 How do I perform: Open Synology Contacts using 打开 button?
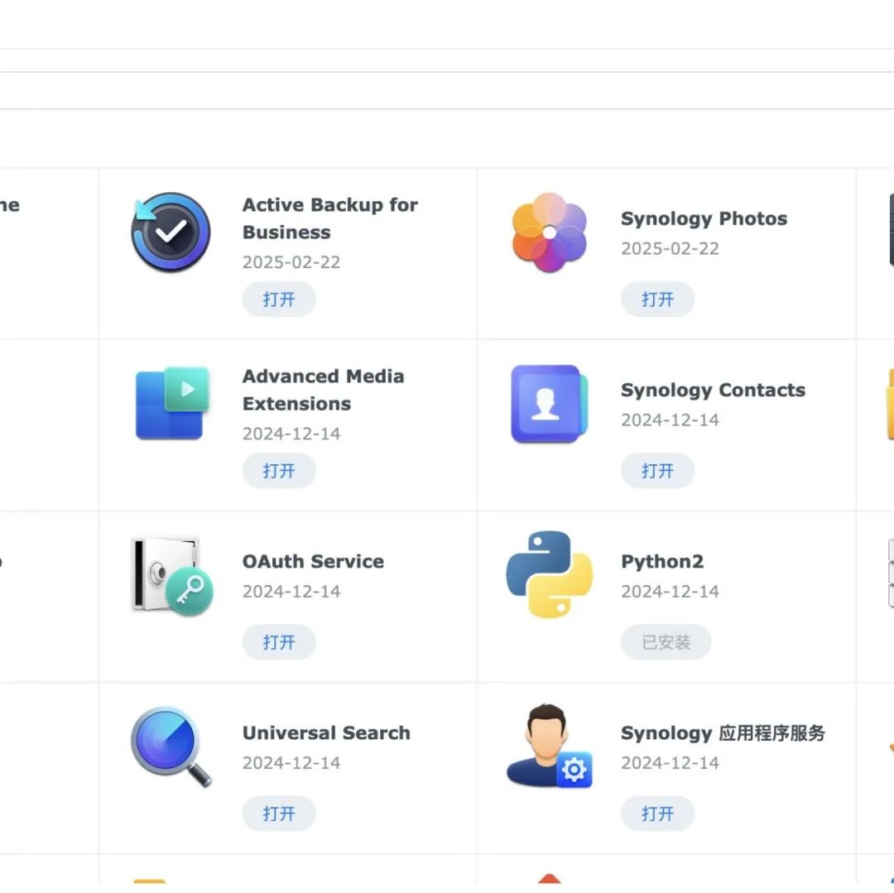coord(657,471)
